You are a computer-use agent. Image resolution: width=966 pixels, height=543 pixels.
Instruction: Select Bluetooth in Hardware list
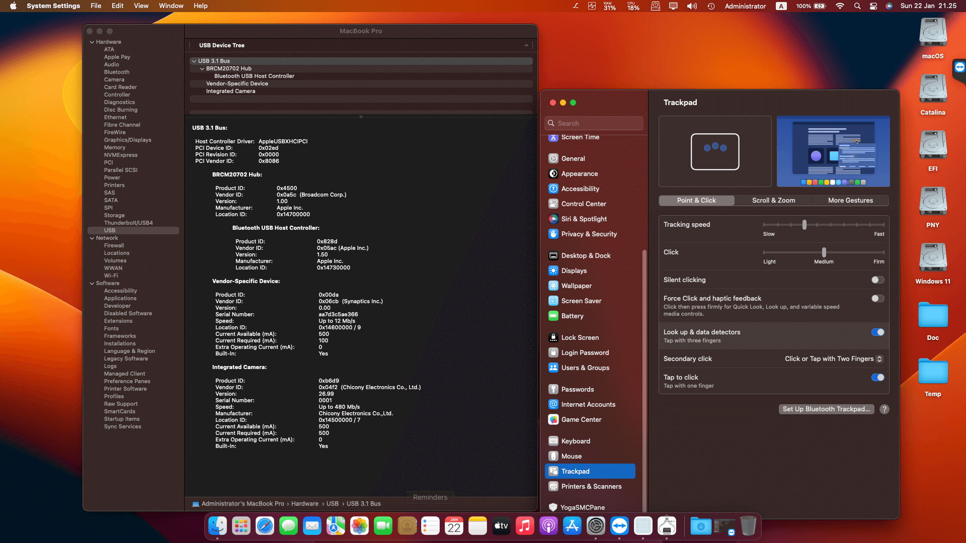[117, 72]
